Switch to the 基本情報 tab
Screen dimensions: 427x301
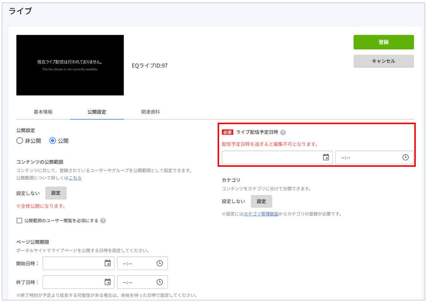click(x=43, y=112)
